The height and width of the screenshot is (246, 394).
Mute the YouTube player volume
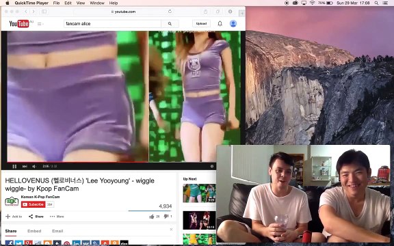click(34, 166)
